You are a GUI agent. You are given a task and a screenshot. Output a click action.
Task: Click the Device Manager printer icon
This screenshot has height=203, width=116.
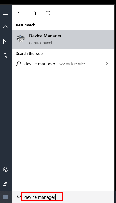click(20, 39)
